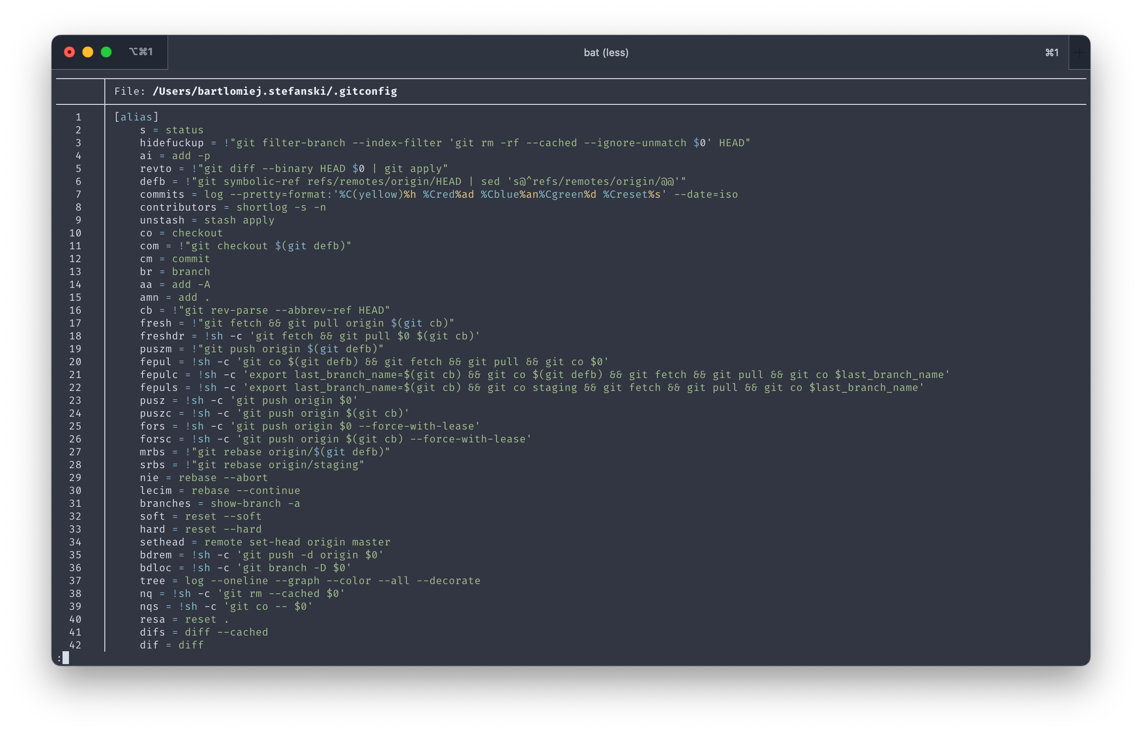Click the hidefuckup alias definition
The height and width of the screenshot is (734, 1142).
[172, 143]
